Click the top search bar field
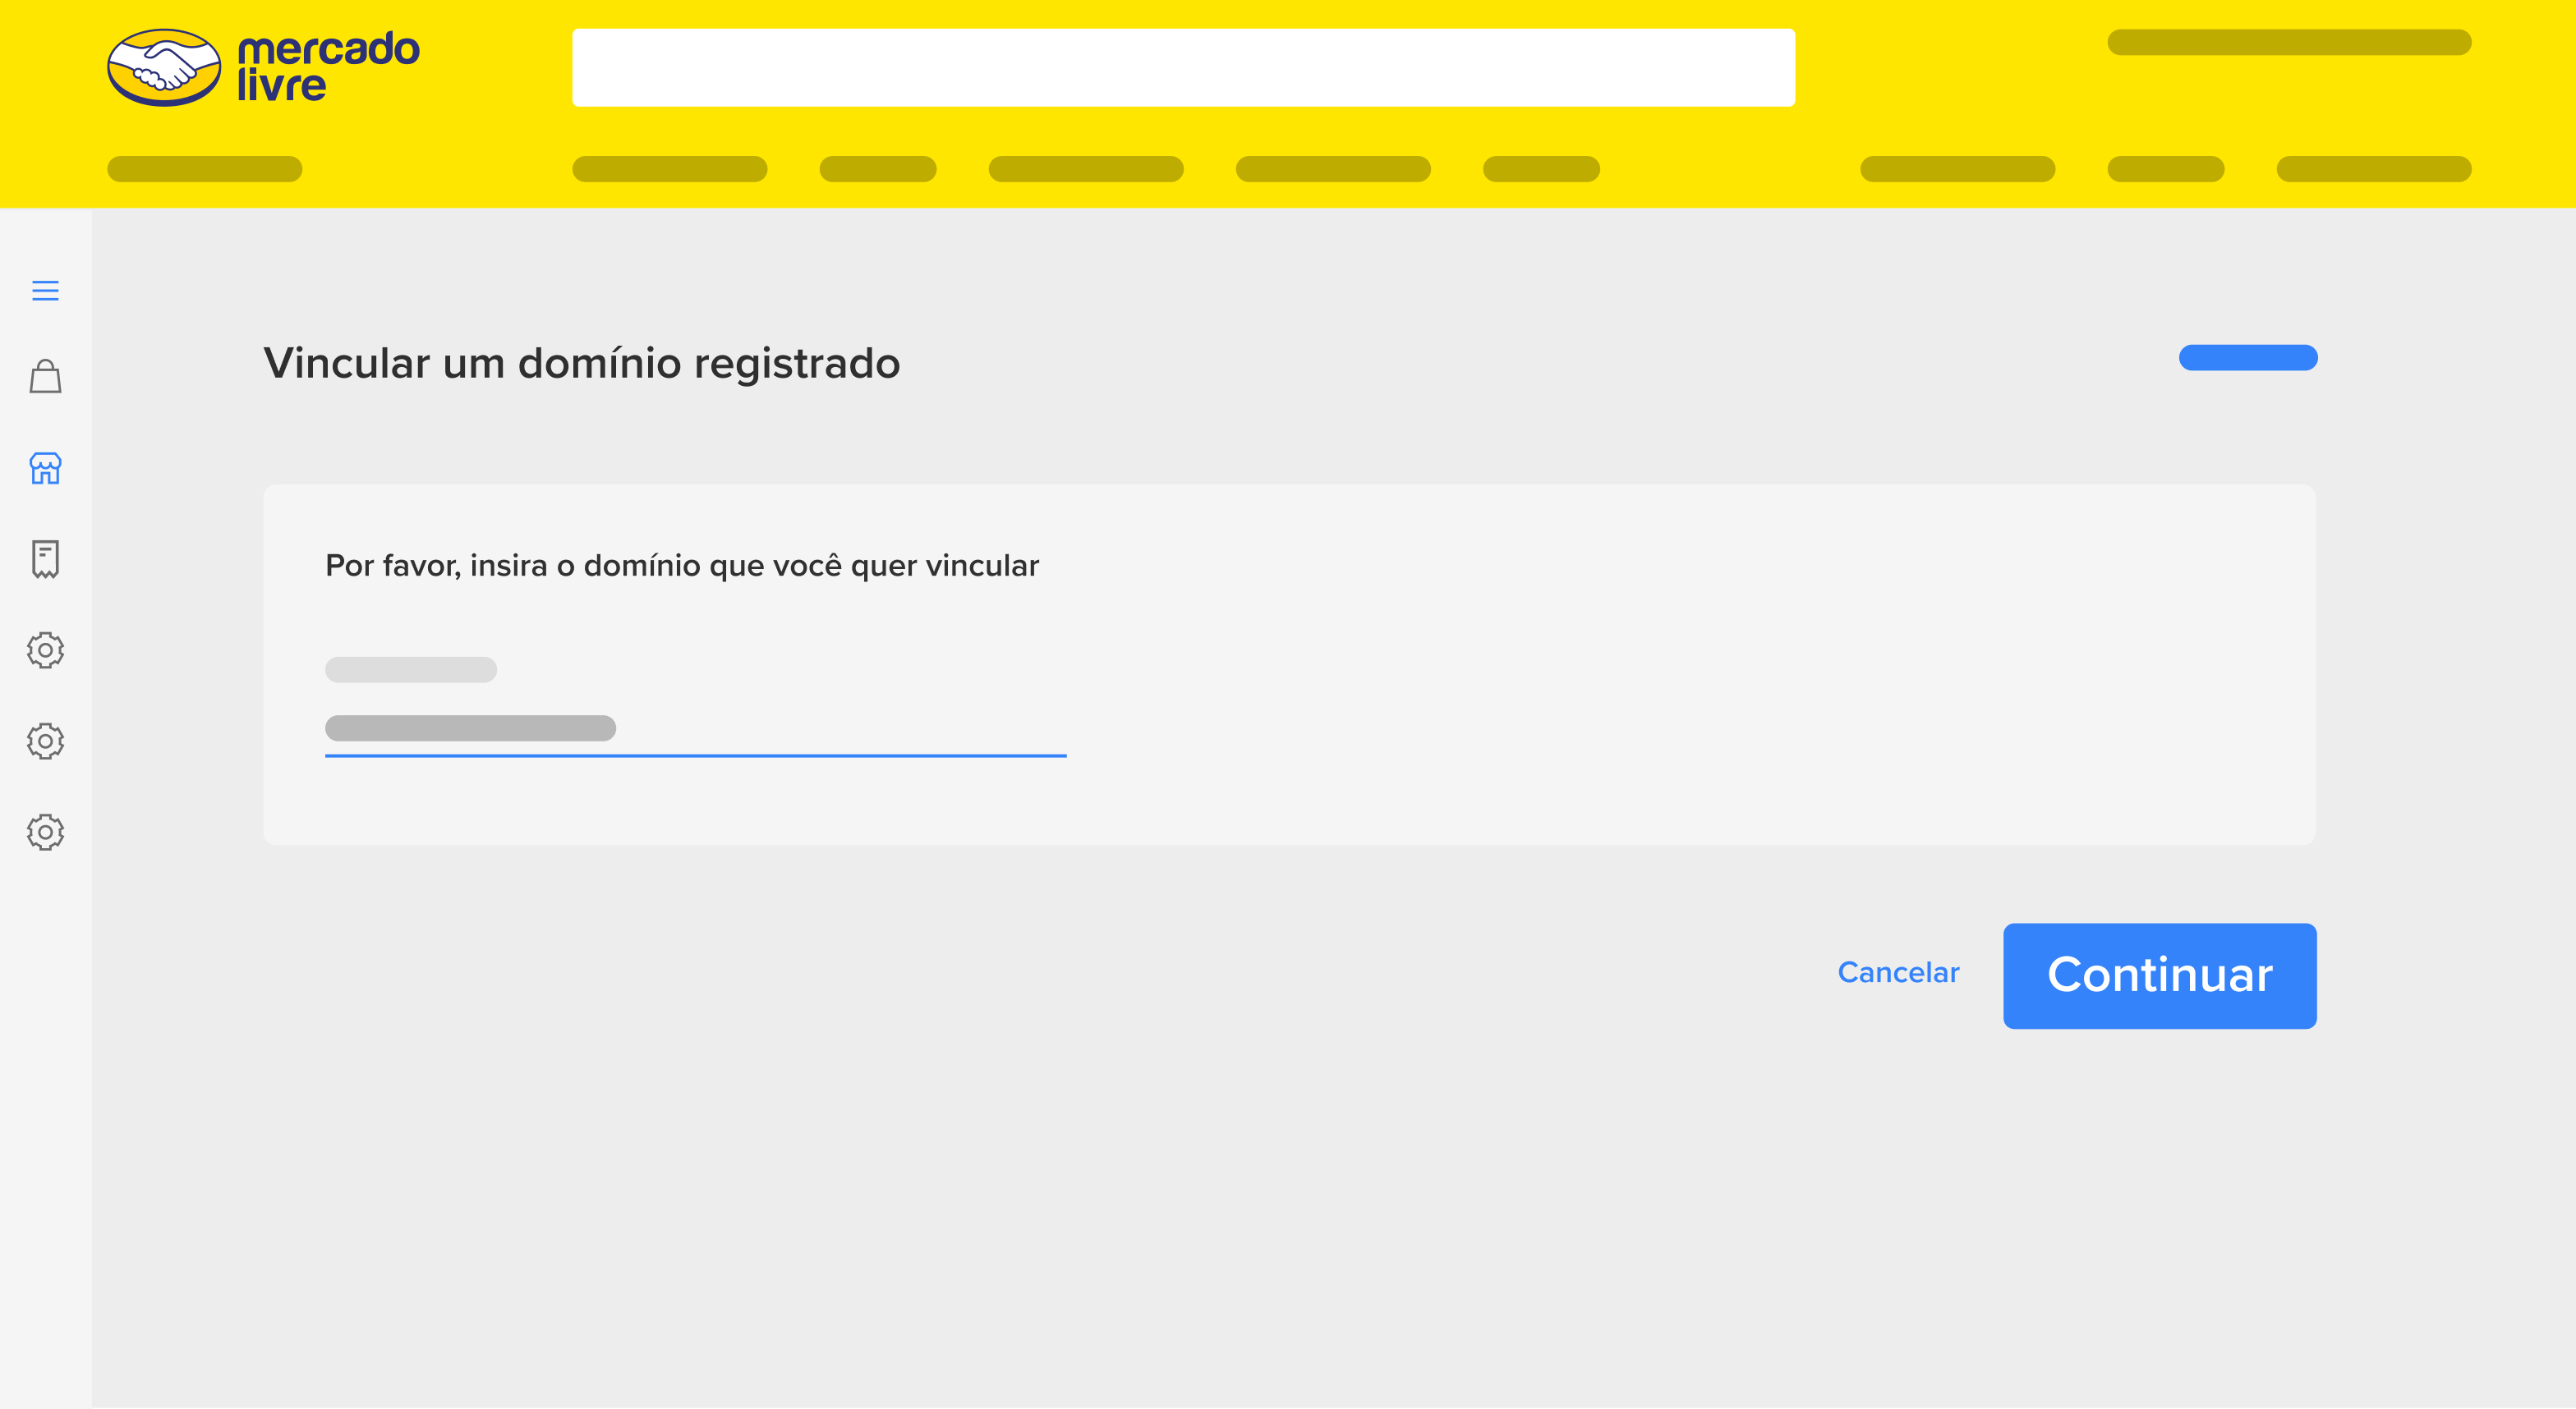This screenshot has height=1409, width=2576. click(x=1183, y=67)
